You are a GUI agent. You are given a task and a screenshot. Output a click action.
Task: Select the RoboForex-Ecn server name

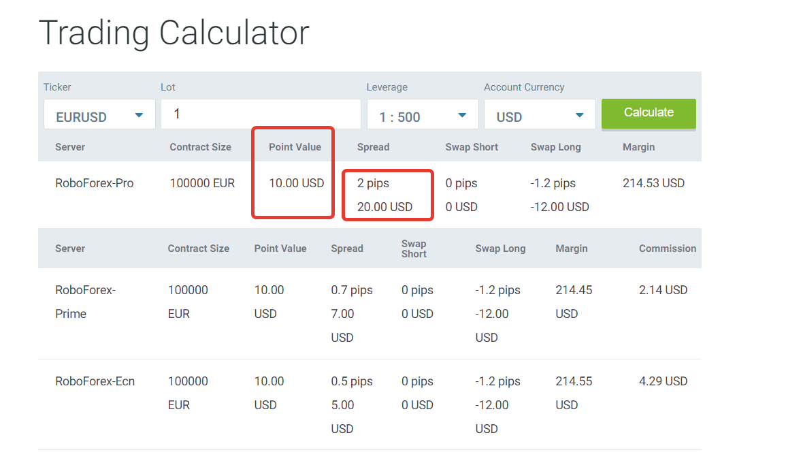pos(95,381)
